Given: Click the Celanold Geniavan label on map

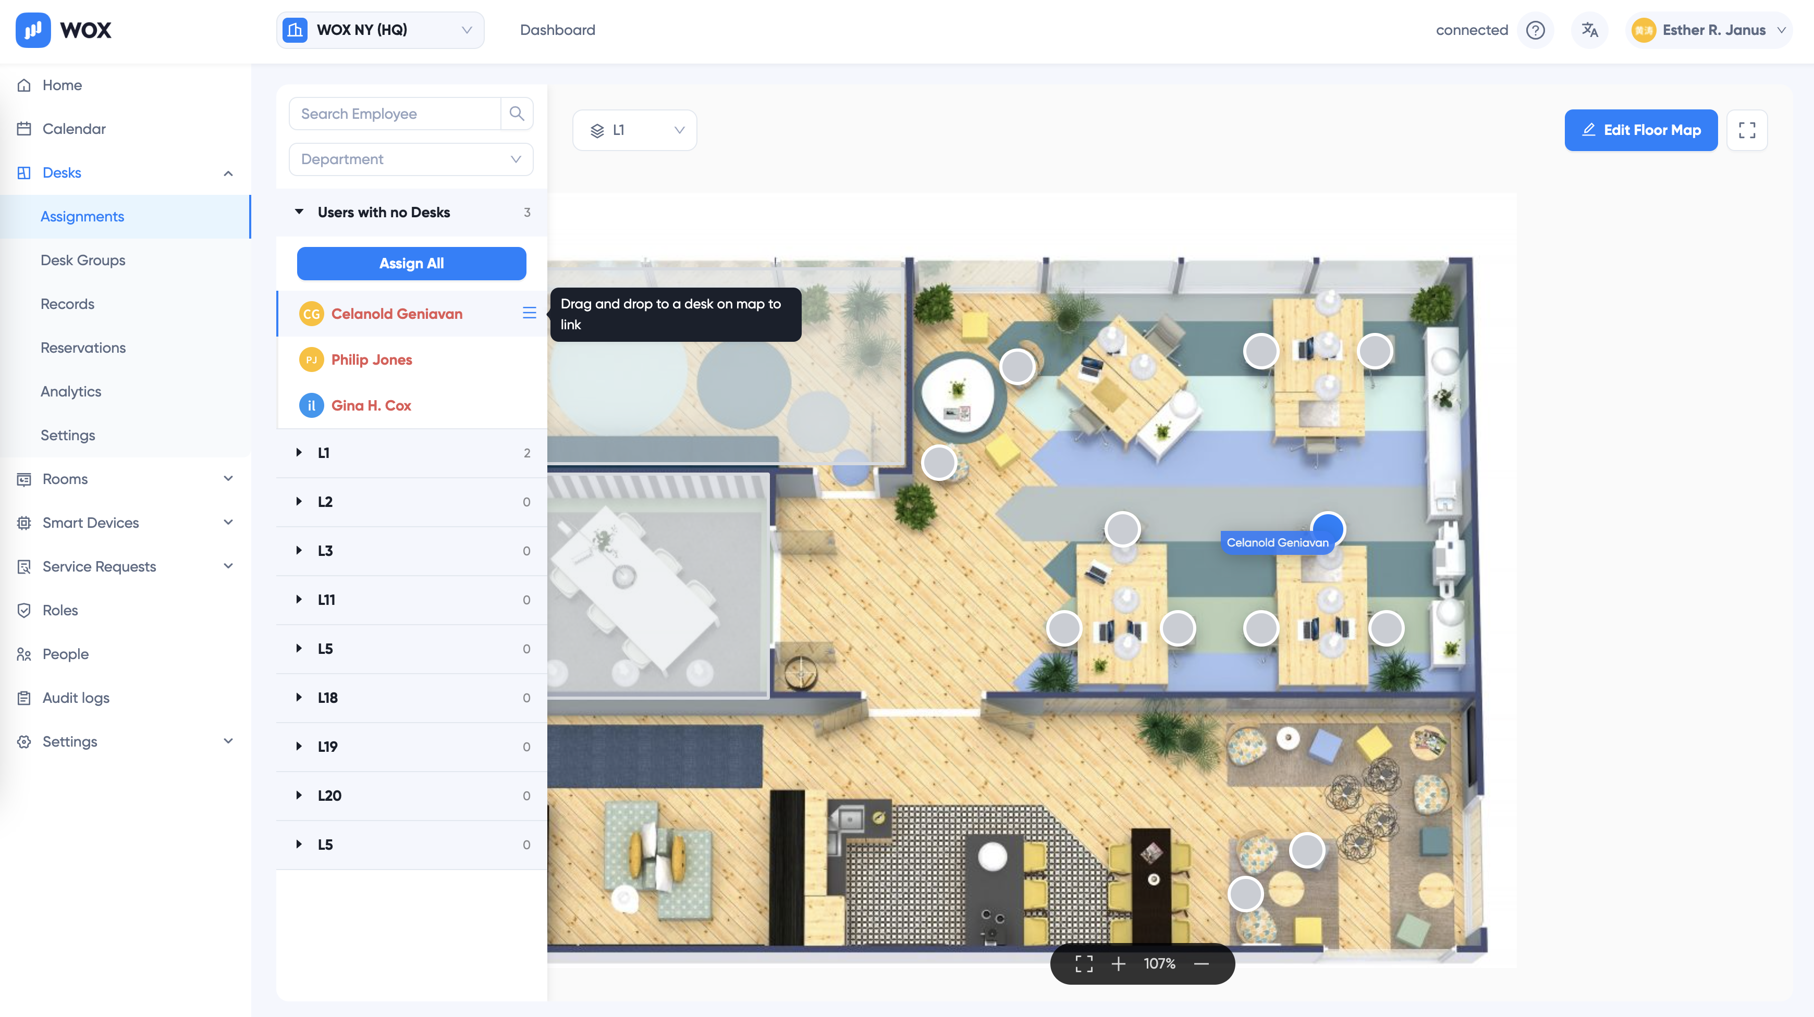Looking at the screenshot, I should pos(1278,543).
